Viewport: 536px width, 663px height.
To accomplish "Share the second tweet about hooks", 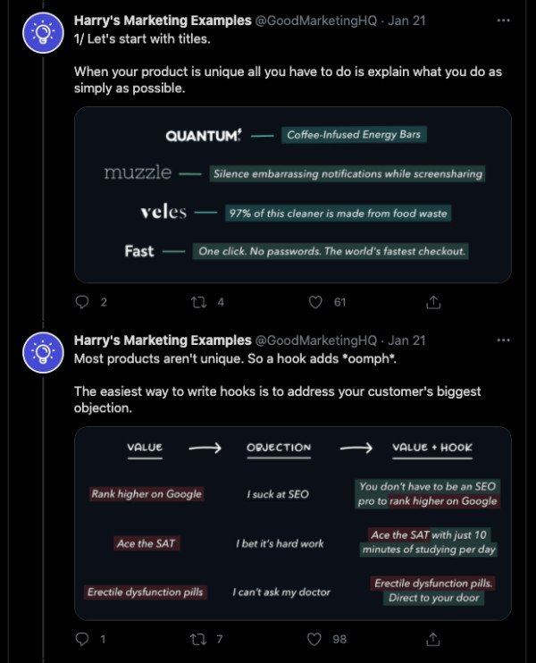I will click(432, 639).
